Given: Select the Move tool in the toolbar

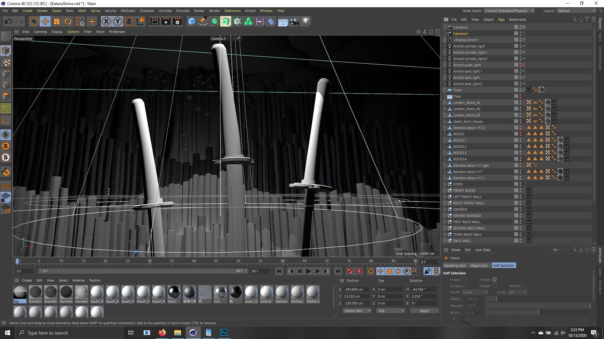Looking at the screenshot, I should click(45, 21).
